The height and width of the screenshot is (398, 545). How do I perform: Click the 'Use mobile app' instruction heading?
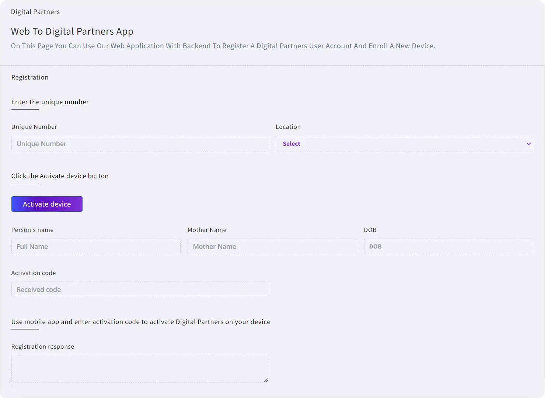pos(141,322)
